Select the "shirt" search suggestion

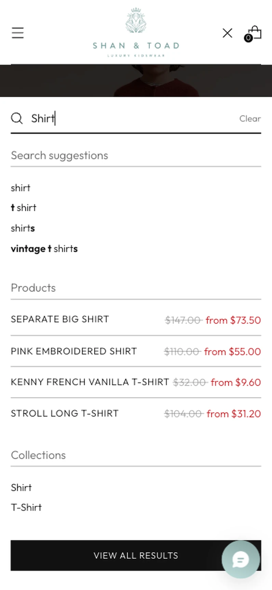tap(21, 188)
